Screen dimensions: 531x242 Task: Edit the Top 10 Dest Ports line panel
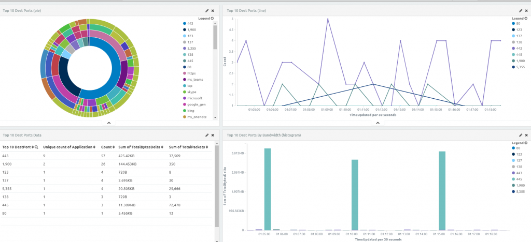(521, 11)
